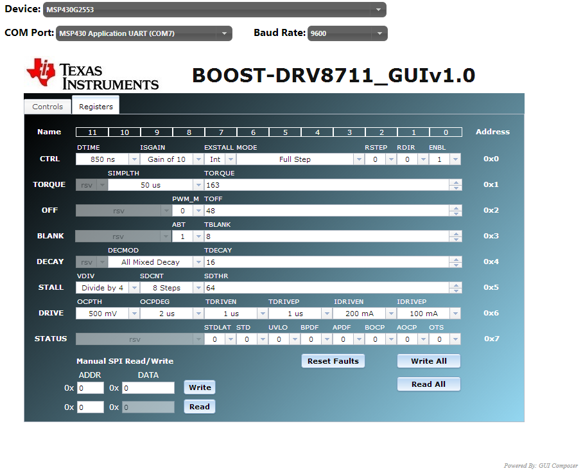Screen dimensions: 583x471
Task: Open the PWM_M bit dropdown
Action: [x=187, y=211]
